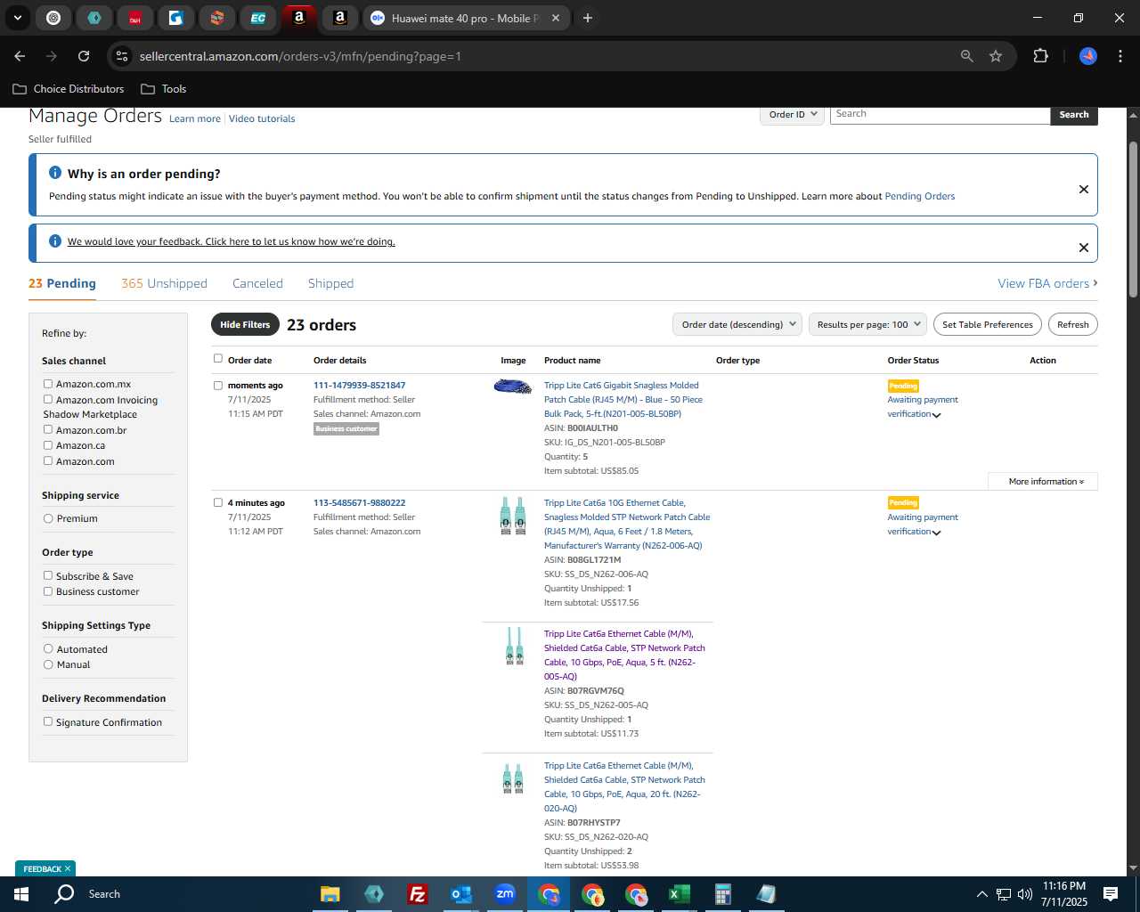Open site information icon in address bar

tap(122, 56)
